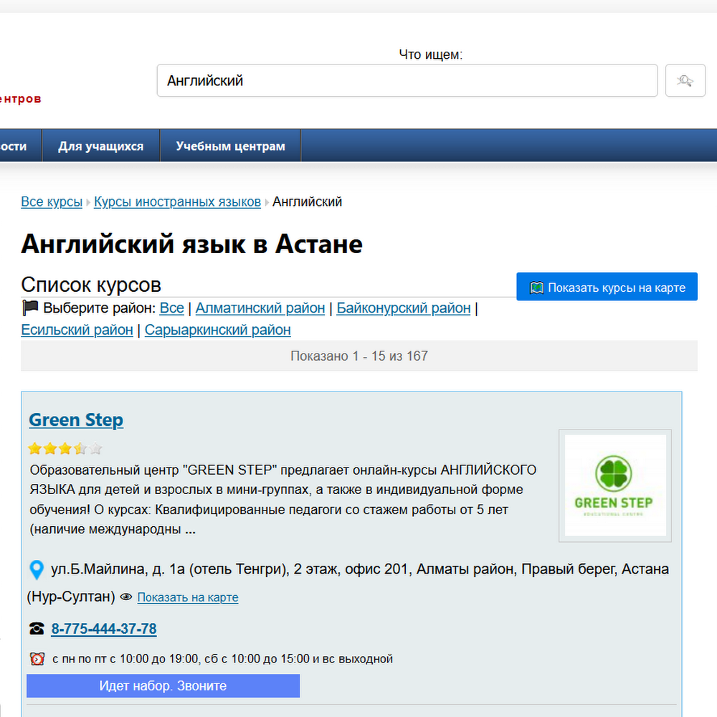Click the Идет набор. Звоните button
Screen dimensions: 717x717
coord(163,685)
